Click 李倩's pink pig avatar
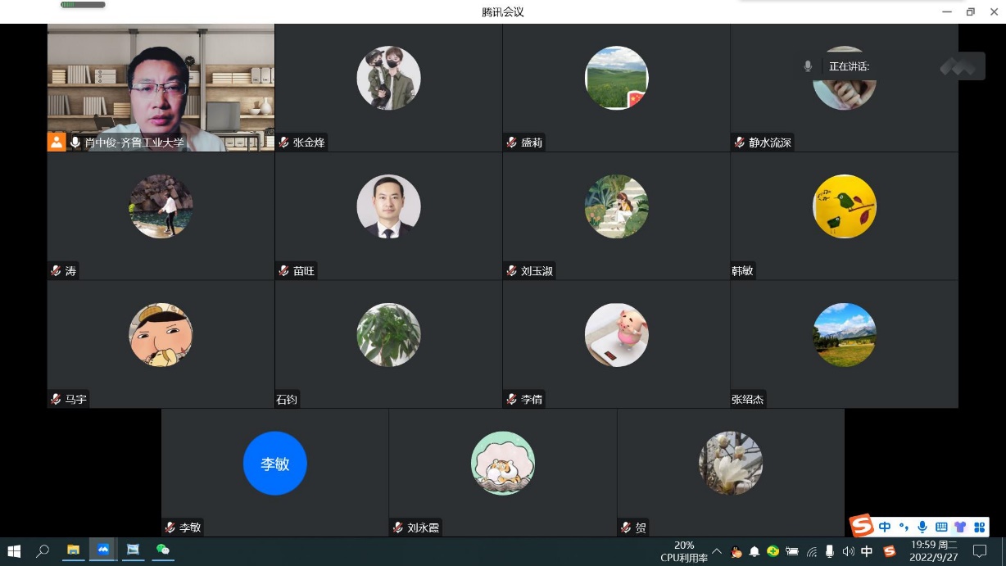Screen dimensions: 1006x566 click(616, 335)
